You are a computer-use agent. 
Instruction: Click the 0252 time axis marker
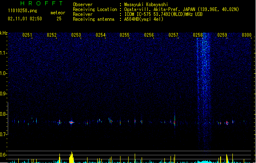(52, 35)
